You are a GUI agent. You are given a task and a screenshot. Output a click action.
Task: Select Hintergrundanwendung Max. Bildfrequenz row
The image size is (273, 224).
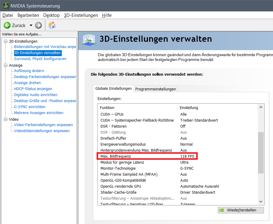click(178, 150)
